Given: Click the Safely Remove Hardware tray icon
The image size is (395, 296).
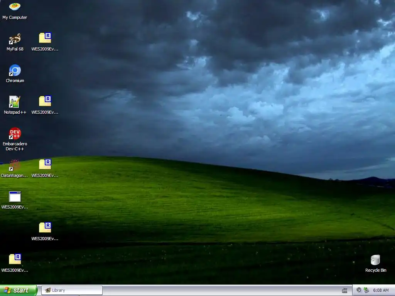Looking at the screenshot, I should click(x=366, y=290).
